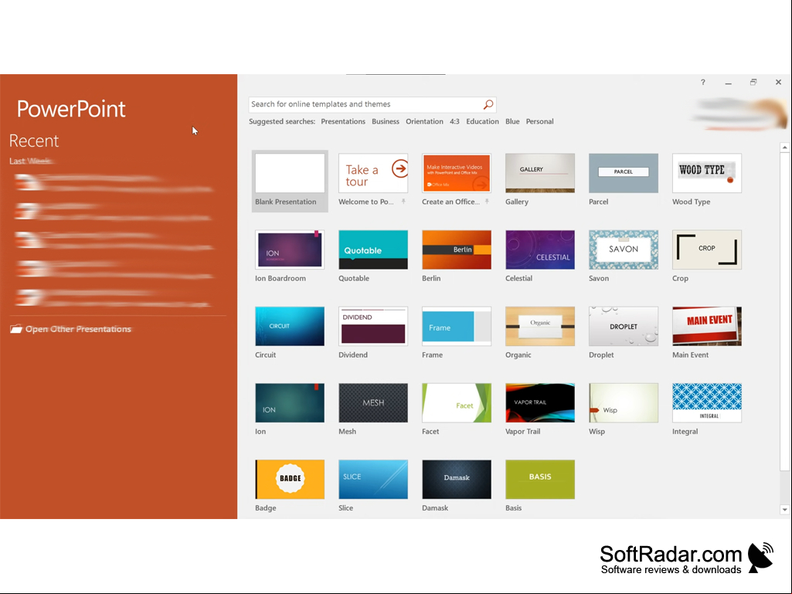792x594 pixels.
Task: Select 4:3 suggested search
Action: [x=454, y=121]
